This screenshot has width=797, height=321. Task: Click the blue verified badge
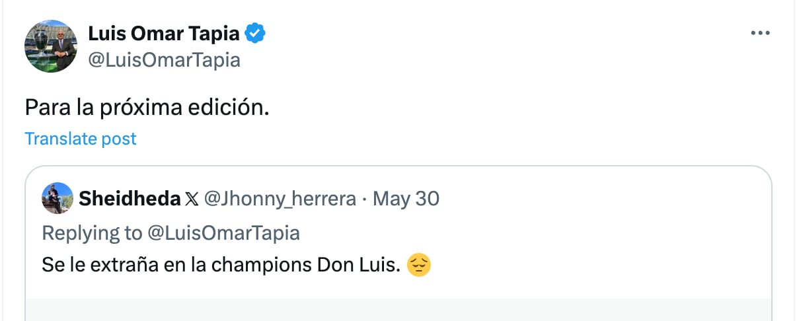(x=256, y=32)
